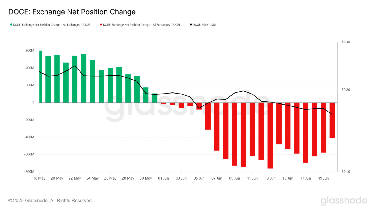The image size is (376, 211).
Task: Click the black DOGE Price legend dot
Action: pyautogui.click(x=191, y=25)
